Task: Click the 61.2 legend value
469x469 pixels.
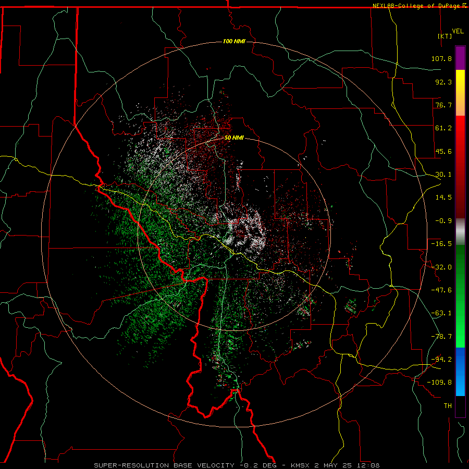Action: tap(443, 128)
